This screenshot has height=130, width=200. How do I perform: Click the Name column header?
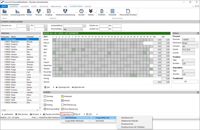(x=19, y=37)
